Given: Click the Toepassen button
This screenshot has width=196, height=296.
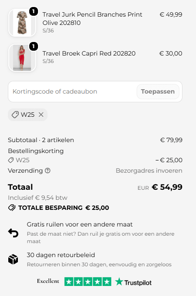Looking at the screenshot, I should [158, 91].
